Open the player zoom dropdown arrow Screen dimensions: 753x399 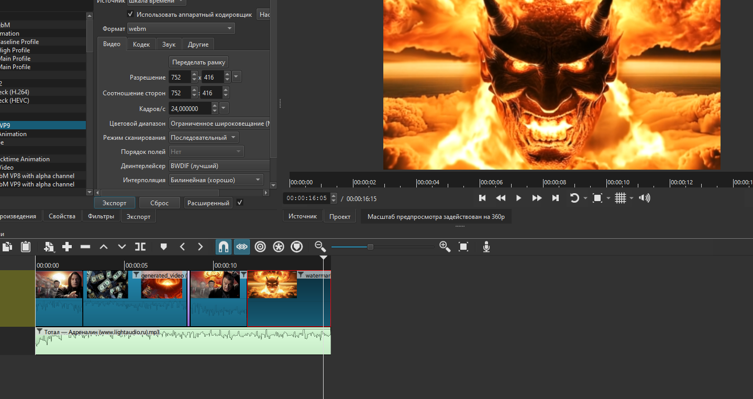(608, 198)
